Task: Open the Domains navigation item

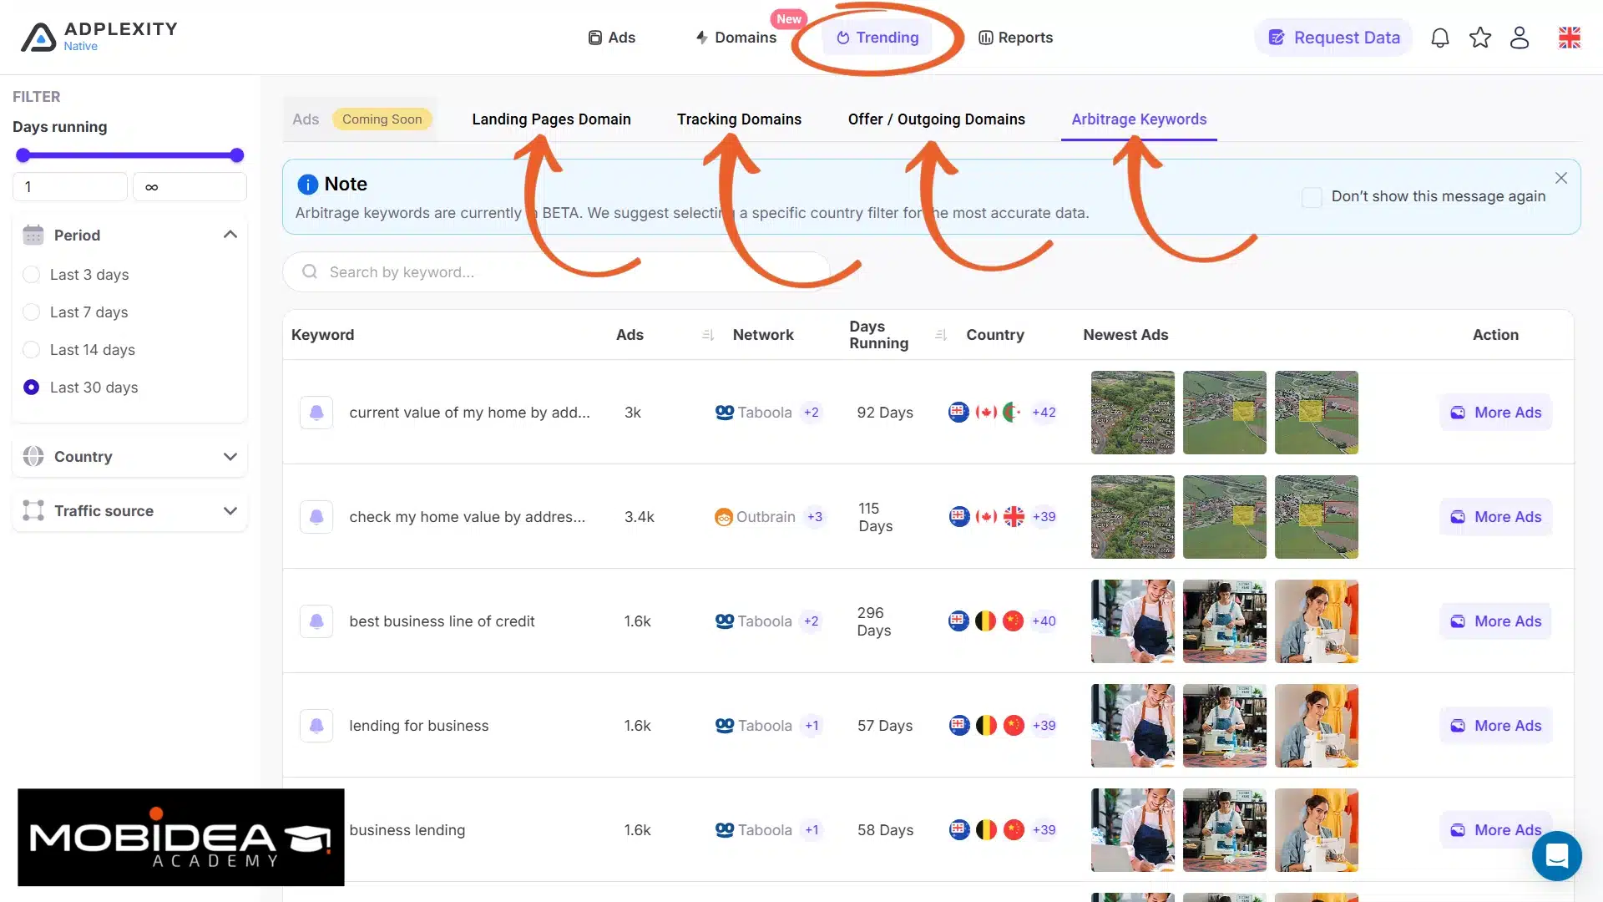Action: pos(736,38)
